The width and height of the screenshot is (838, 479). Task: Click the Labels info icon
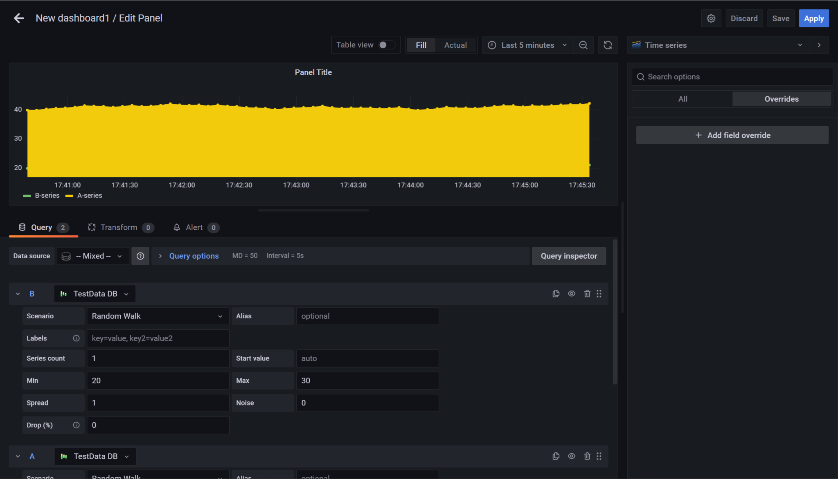click(x=77, y=338)
